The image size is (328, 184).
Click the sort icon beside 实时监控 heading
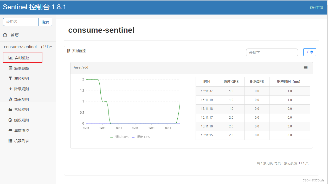tap(69, 51)
